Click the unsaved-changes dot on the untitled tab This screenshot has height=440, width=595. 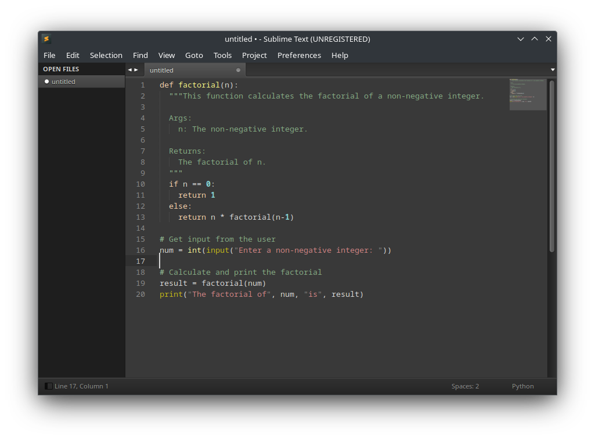238,70
